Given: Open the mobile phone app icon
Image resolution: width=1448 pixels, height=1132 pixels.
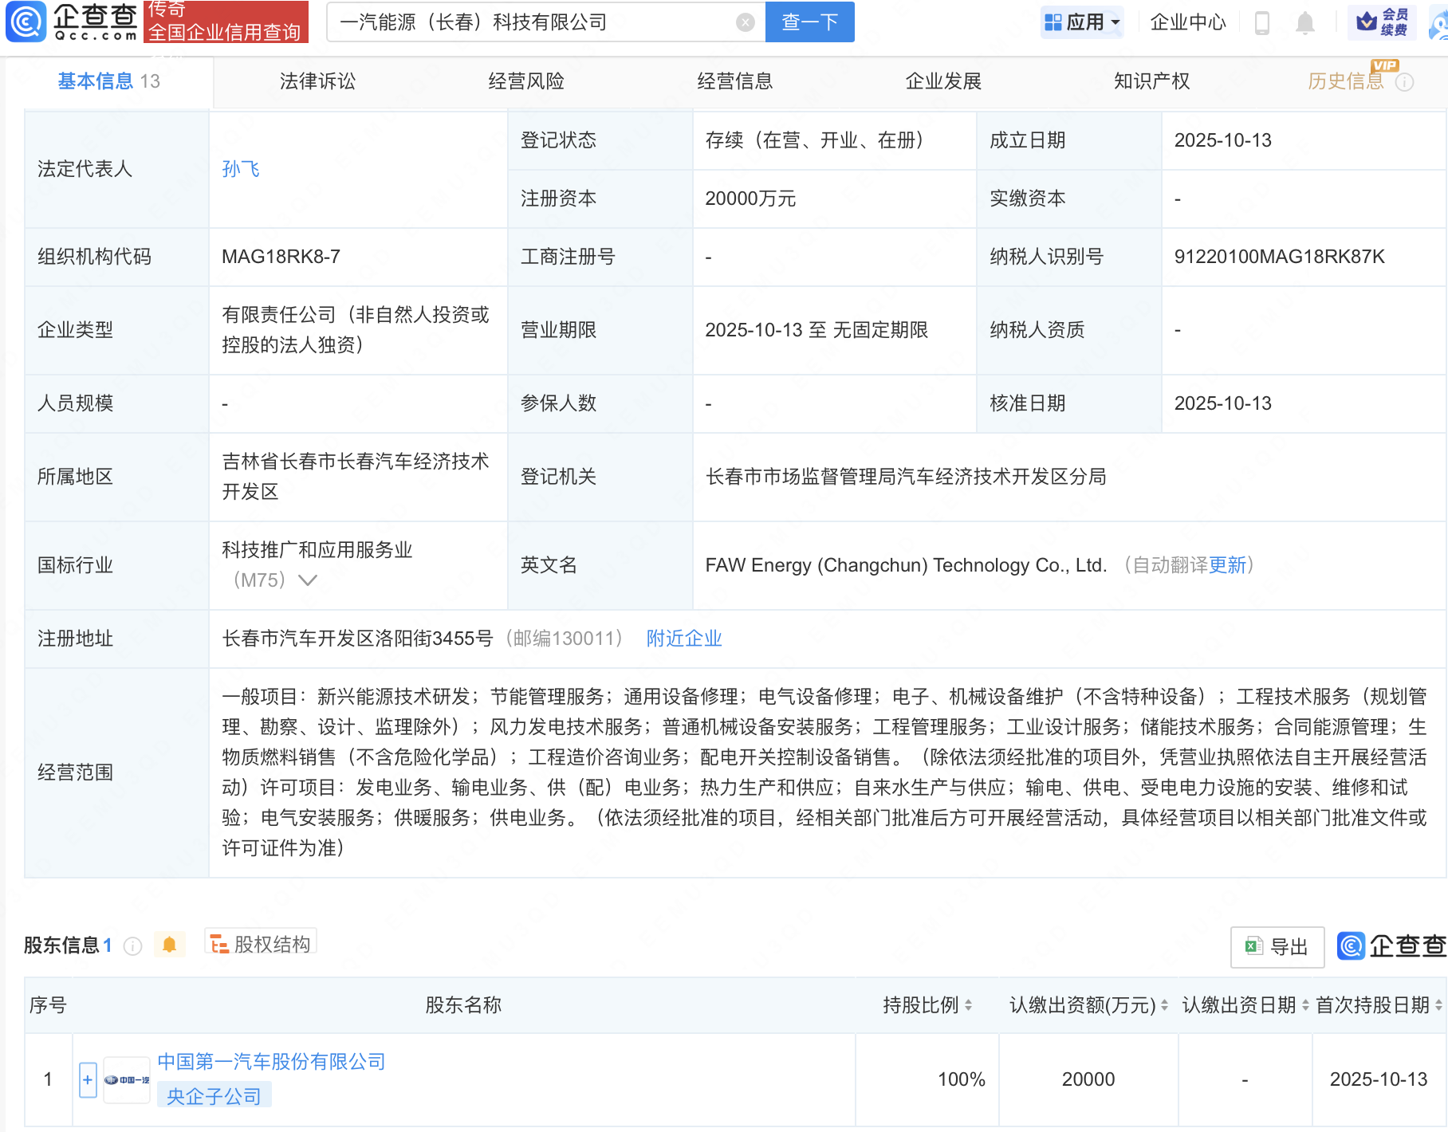Looking at the screenshot, I should [1261, 22].
